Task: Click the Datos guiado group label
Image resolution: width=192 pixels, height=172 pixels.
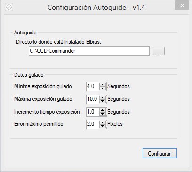Action: click(x=29, y=75)
